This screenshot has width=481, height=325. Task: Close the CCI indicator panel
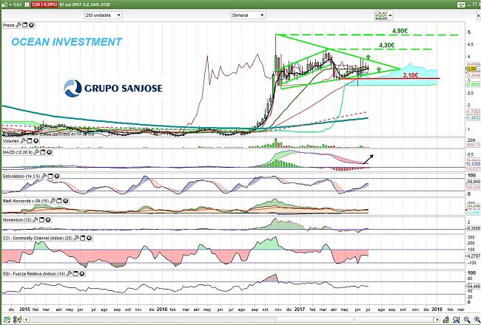point(90,238)
